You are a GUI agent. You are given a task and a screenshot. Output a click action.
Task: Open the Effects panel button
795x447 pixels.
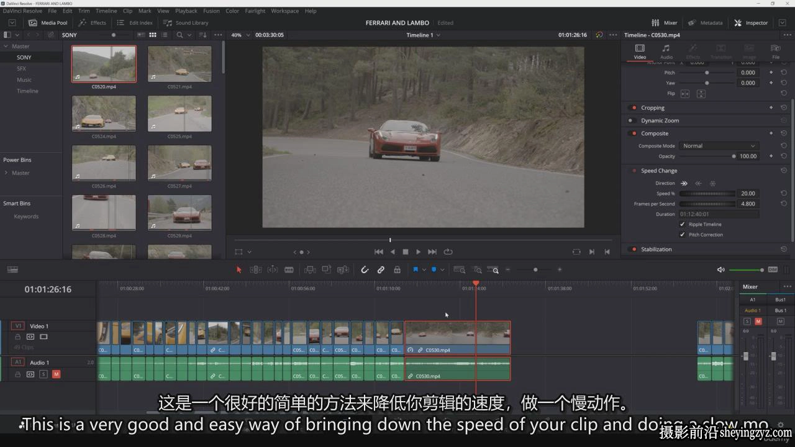click(x=92, y=22)
